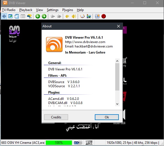Screen dimensions: 164x146
Task: Open the View menu
Action: [39, 10]
